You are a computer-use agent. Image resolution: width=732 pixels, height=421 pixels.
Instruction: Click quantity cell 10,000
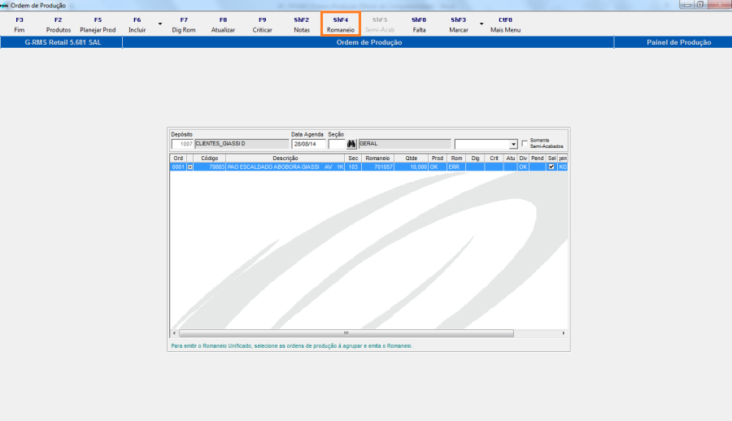pyautogui.click(x=412, y=167)
